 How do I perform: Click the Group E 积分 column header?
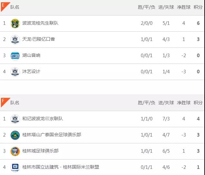[198, 7]
